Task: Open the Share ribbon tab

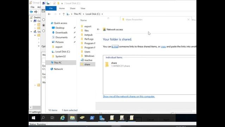Action: 72,8
